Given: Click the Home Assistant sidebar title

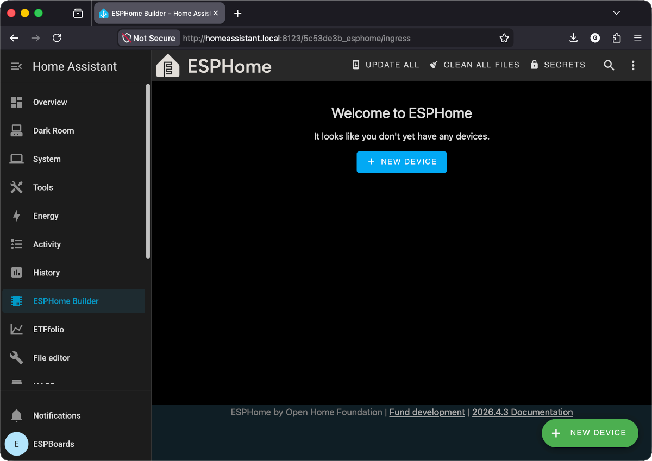Looking at the screenshot, I should click(x=75, y=66).
